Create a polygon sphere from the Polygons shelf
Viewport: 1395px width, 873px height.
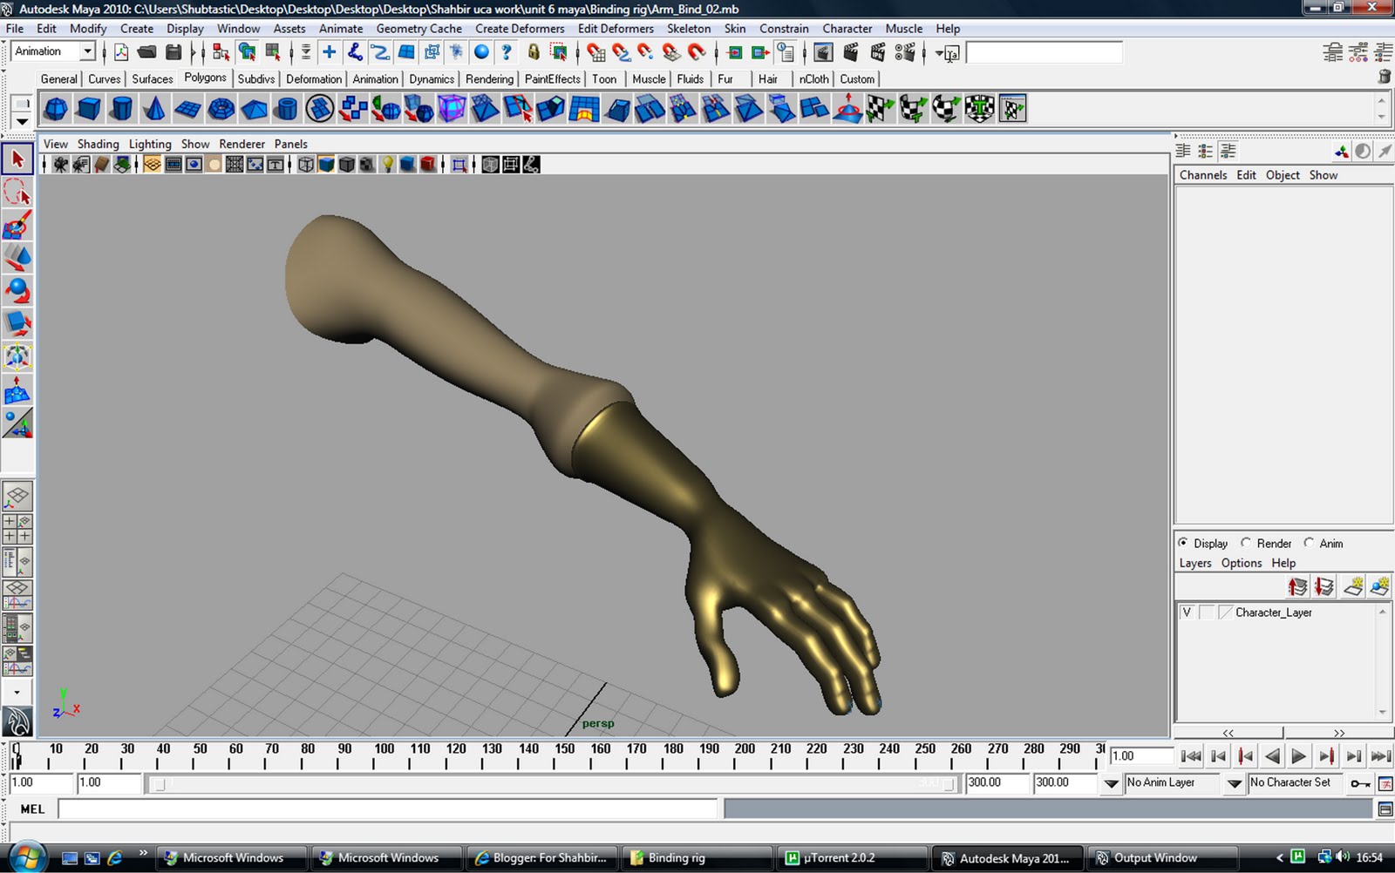56,108
